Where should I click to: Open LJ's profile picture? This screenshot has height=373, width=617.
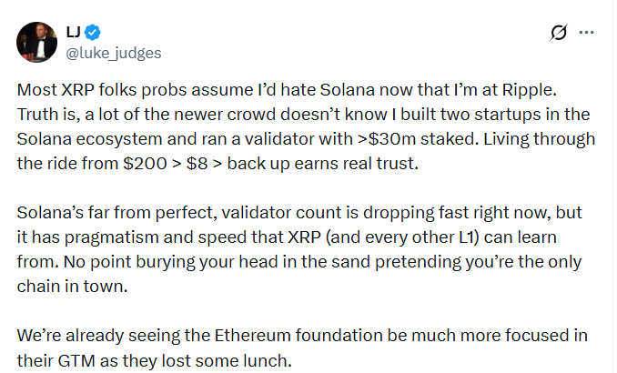(35, 42)
